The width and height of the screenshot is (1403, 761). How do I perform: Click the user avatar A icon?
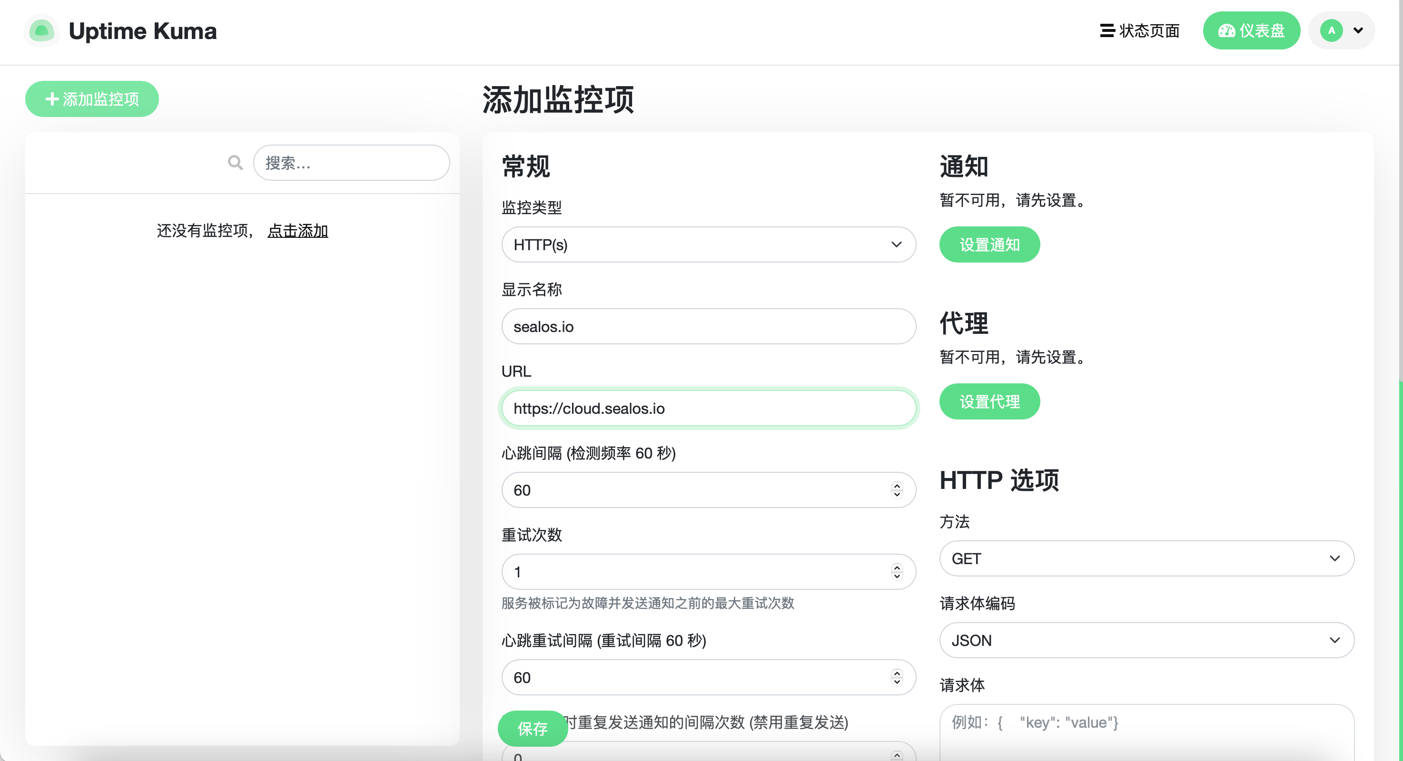(x=1331, y=30)
